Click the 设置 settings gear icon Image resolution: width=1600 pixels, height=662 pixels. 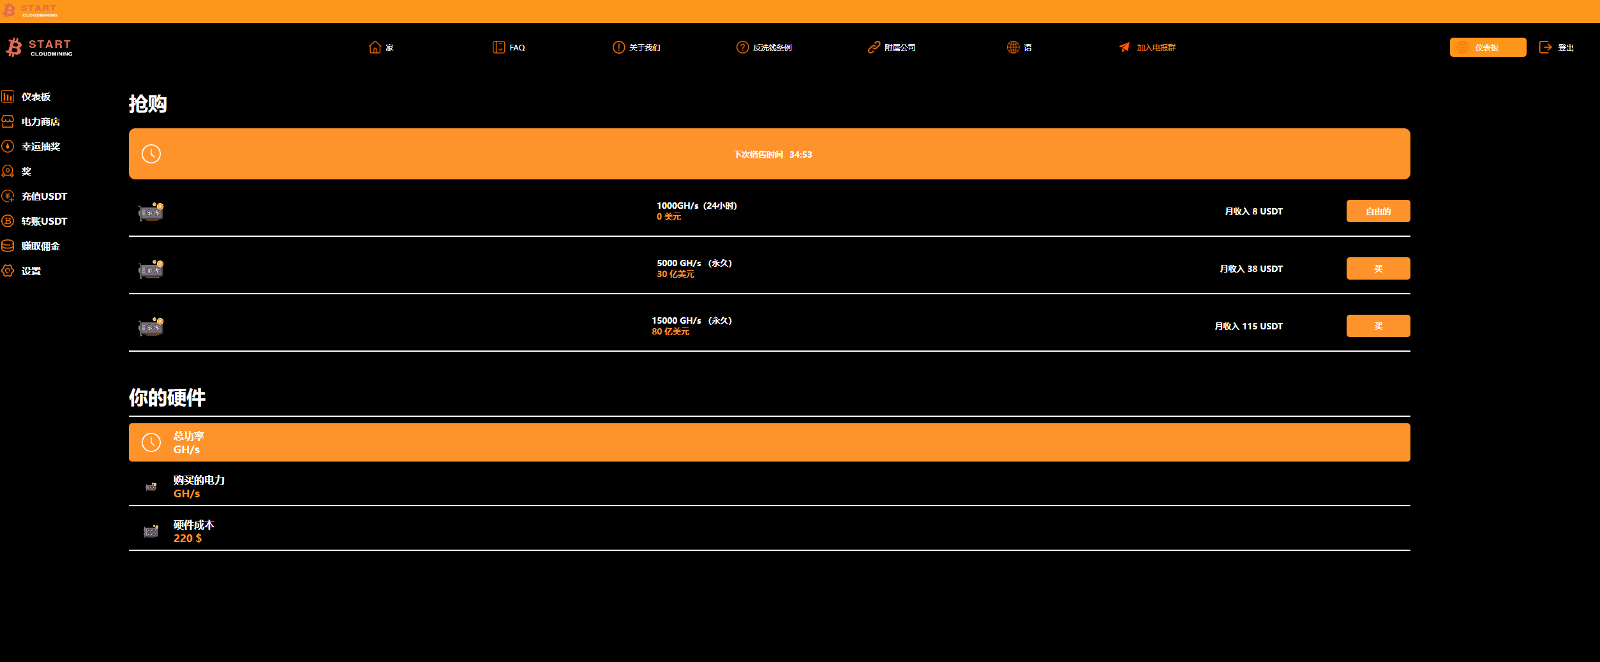pyautogui.click(x=8, y=271)
